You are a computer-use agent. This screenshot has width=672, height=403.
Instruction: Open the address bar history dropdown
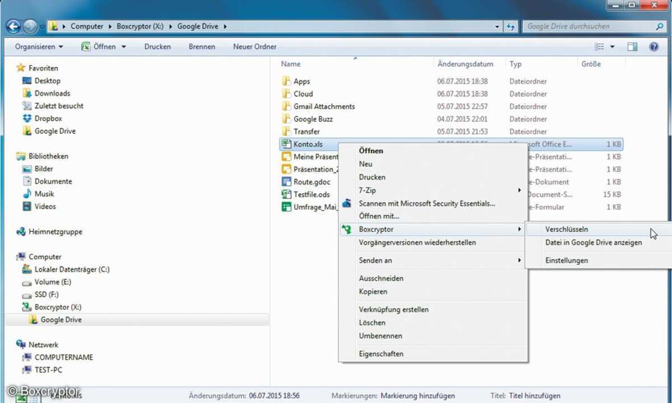coord(498,26)
